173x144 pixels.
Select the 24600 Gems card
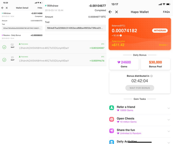[124, 64]
